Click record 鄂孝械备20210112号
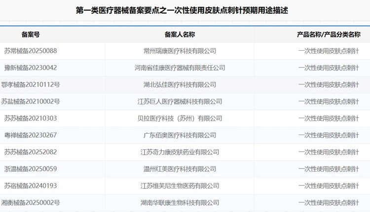 pyautogui.click(x=31, y=85)
